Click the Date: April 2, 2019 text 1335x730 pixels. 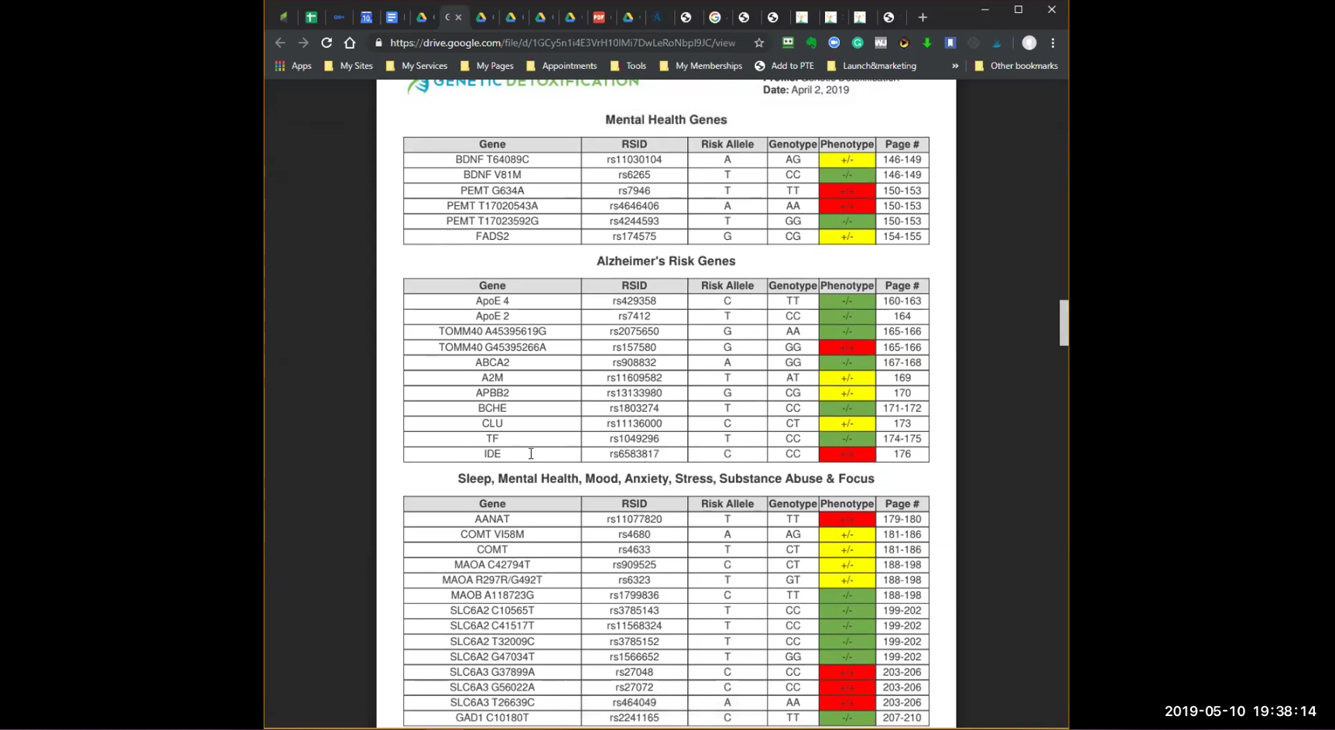(x=806, y=90)
